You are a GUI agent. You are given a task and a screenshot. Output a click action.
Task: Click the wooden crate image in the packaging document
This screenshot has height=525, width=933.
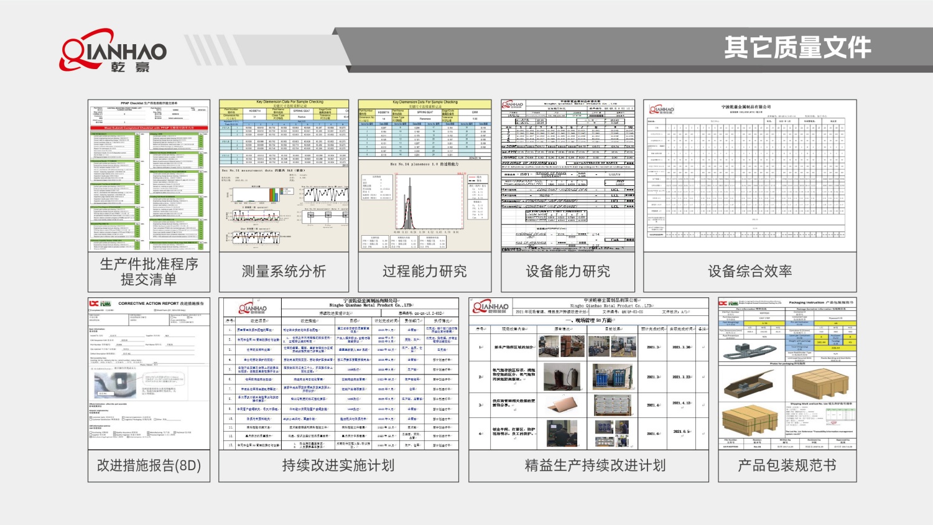(821, 384)
